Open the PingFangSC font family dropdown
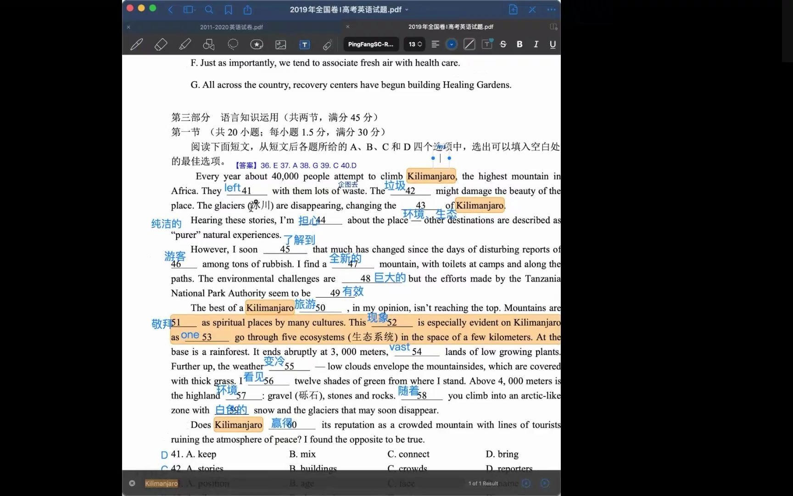This screenshot has height=496, width=793. click(371, 45)
